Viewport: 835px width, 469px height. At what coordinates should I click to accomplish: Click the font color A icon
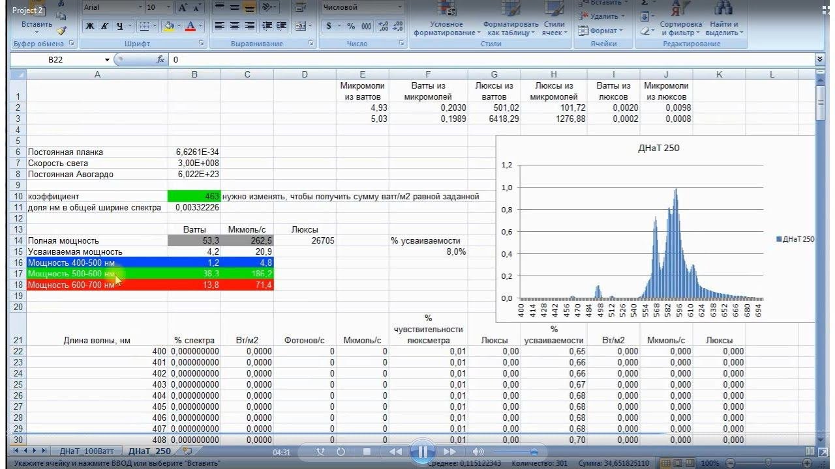pyautogui.click(x=190, y=26)
